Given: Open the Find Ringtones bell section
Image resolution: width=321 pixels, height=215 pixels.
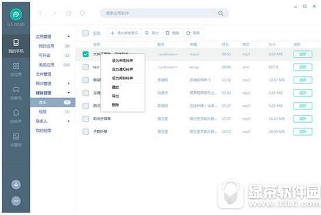Looking at the screenshot, I should click(16, 116).
